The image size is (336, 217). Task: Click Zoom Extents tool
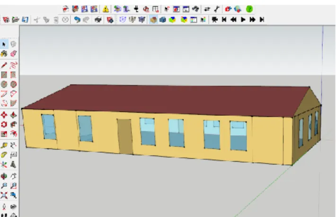pyautogui.click(x=4, y=195)
